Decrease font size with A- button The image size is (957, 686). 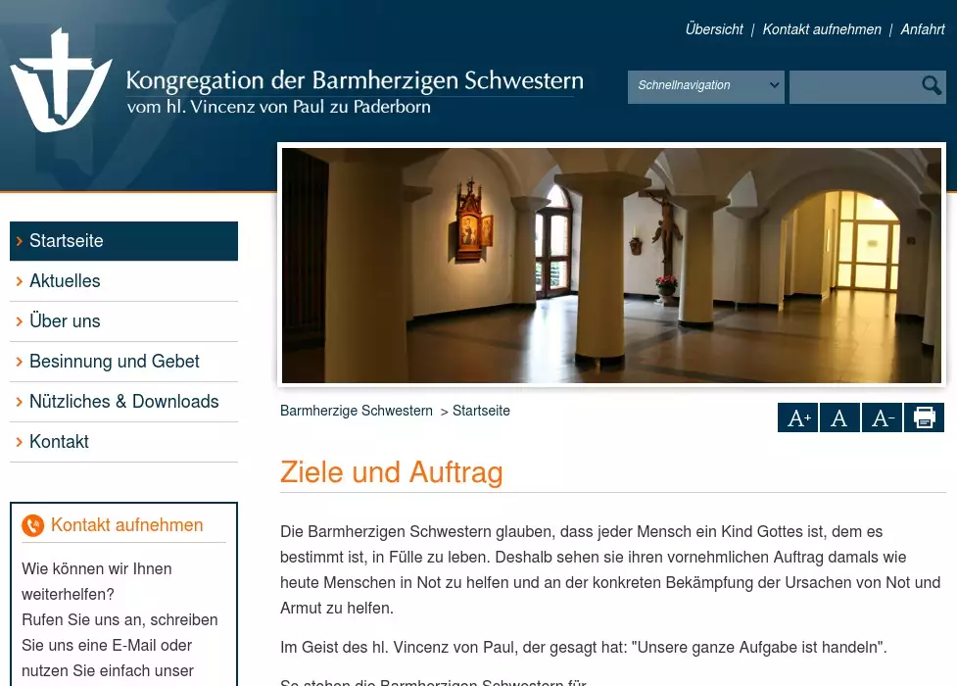[882, 418]
